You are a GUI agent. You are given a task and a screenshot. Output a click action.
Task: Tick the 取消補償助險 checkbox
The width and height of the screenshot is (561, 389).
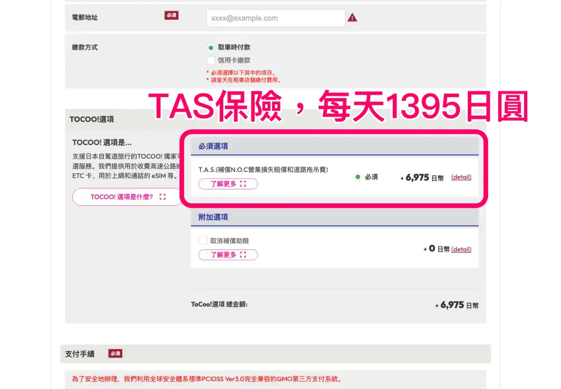coord(203,240)
